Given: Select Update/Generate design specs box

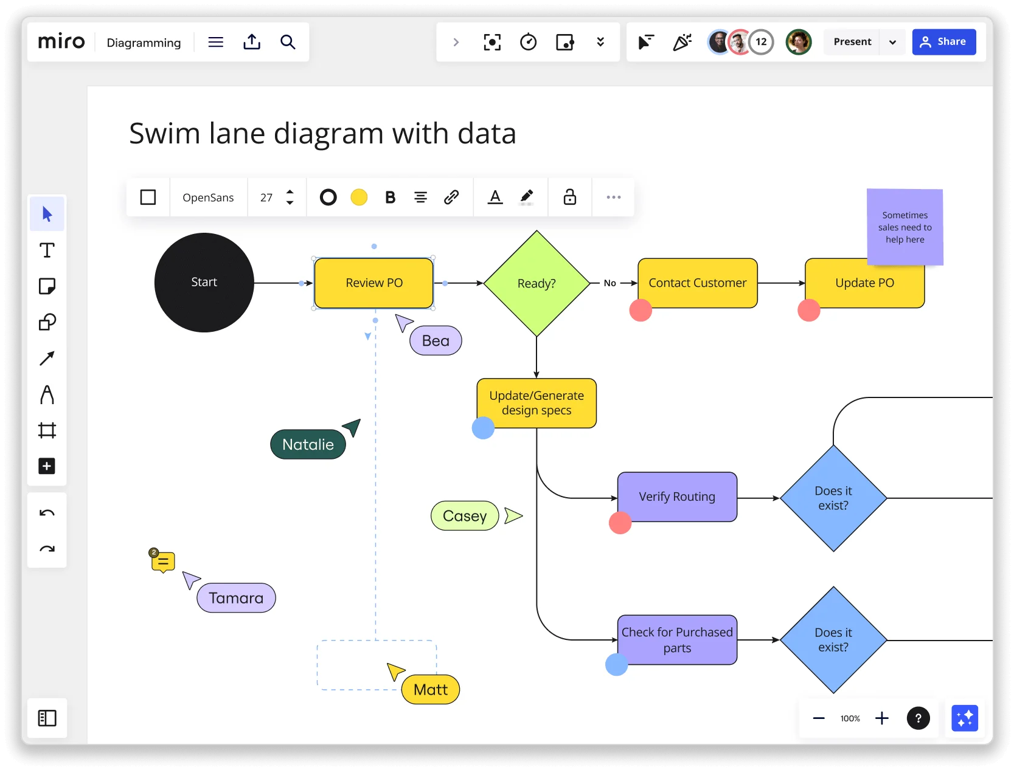Looking at the screenshot, I should coord(537,403).
